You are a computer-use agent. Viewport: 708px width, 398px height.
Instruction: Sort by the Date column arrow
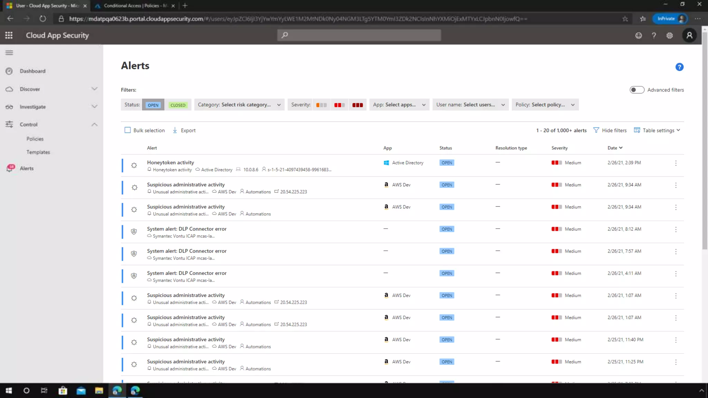[621, 148]
